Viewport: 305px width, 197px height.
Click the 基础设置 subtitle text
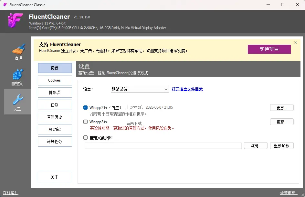coord(113,73)
